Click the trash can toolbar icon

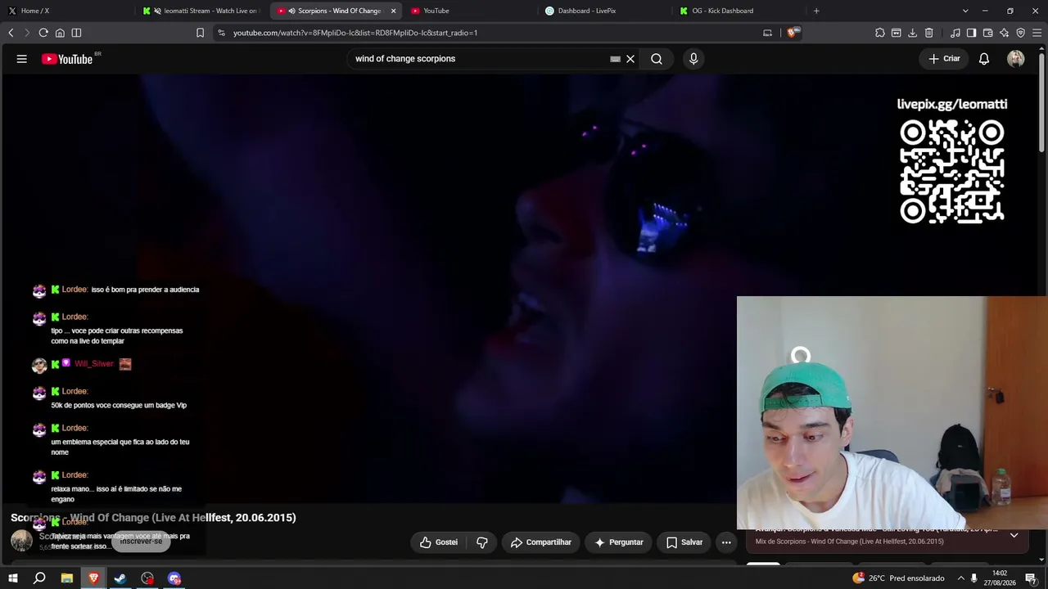click(929, 33)
